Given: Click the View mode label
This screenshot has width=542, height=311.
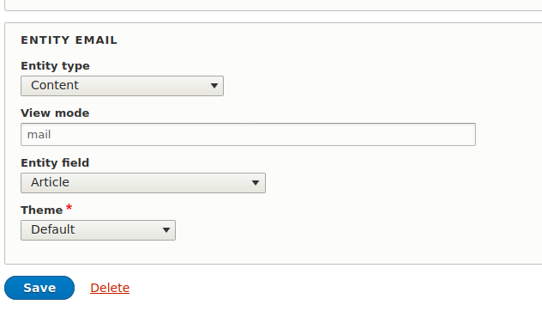Looking at the screenshot, I should pyautogui.click(x=55, y=113).
